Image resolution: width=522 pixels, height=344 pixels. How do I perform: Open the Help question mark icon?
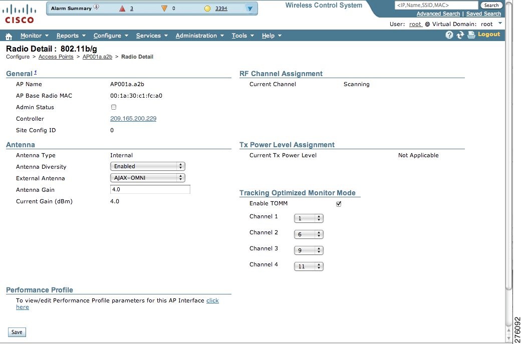(449, 35)
